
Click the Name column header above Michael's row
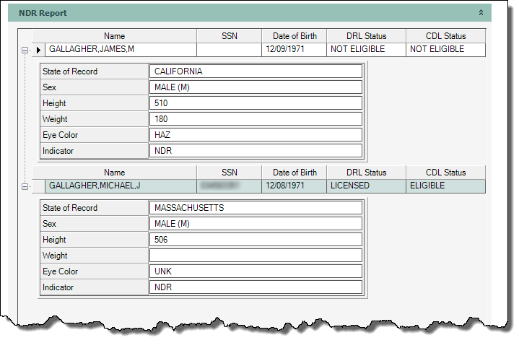tap(114, 173)
